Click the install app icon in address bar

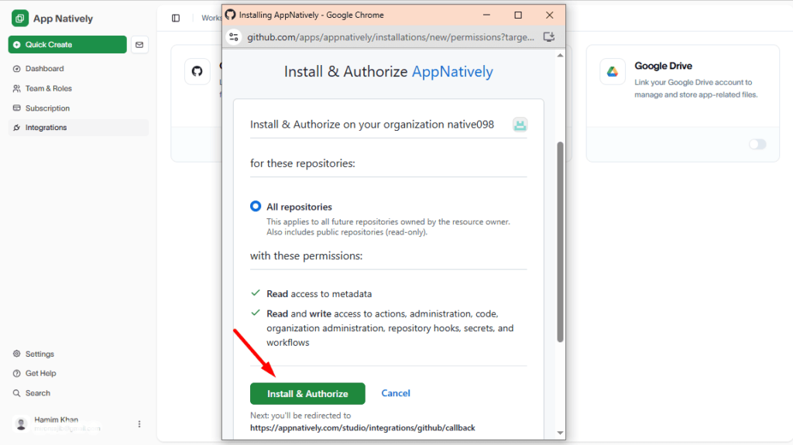click(549, 37)
